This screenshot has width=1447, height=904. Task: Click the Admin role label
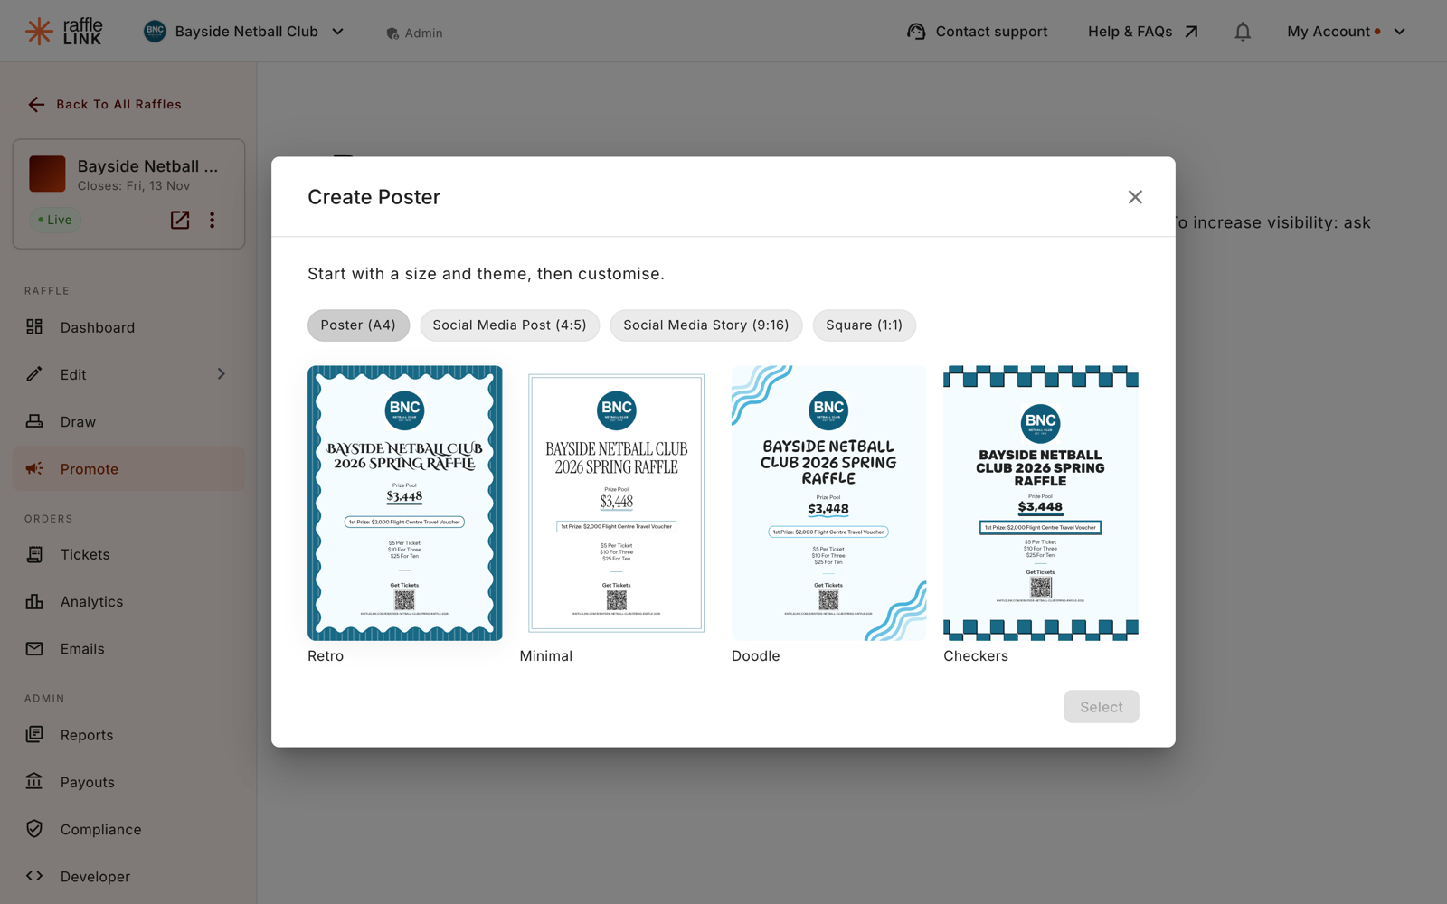coord(414,33)
